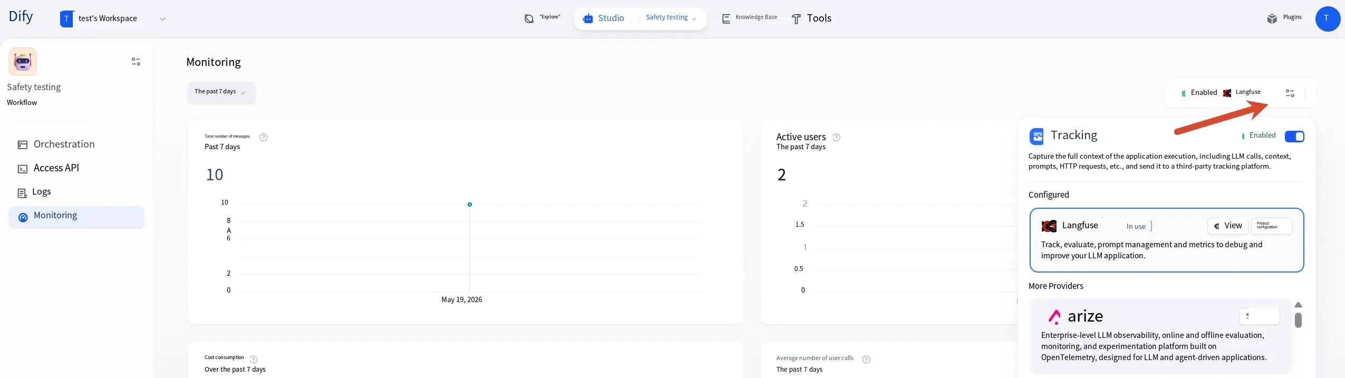Click the 'More Providers' heading
Viewport: 1345px width, 378px height.
point(1055,286)
